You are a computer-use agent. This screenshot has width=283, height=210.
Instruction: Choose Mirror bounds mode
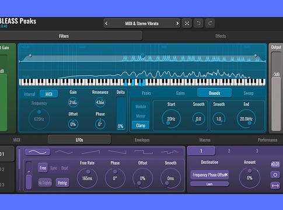[141, 116]
